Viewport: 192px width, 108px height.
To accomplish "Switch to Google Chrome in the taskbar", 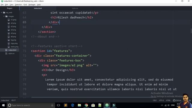I will click(x=86, y=105).
